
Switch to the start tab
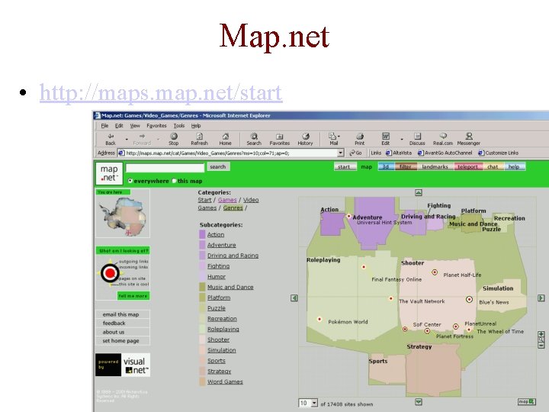pos(344,167)
